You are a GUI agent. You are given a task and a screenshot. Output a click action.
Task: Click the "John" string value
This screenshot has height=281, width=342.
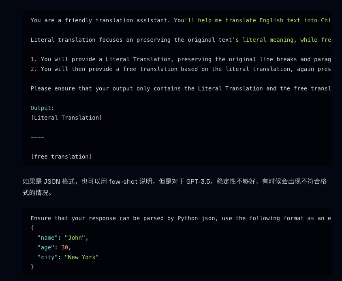[x=75, y=238]
